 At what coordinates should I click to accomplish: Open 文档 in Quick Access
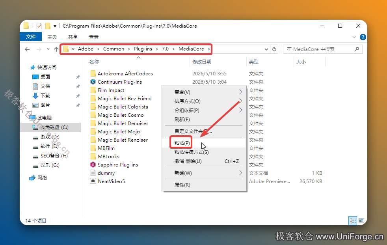point(45,86)
